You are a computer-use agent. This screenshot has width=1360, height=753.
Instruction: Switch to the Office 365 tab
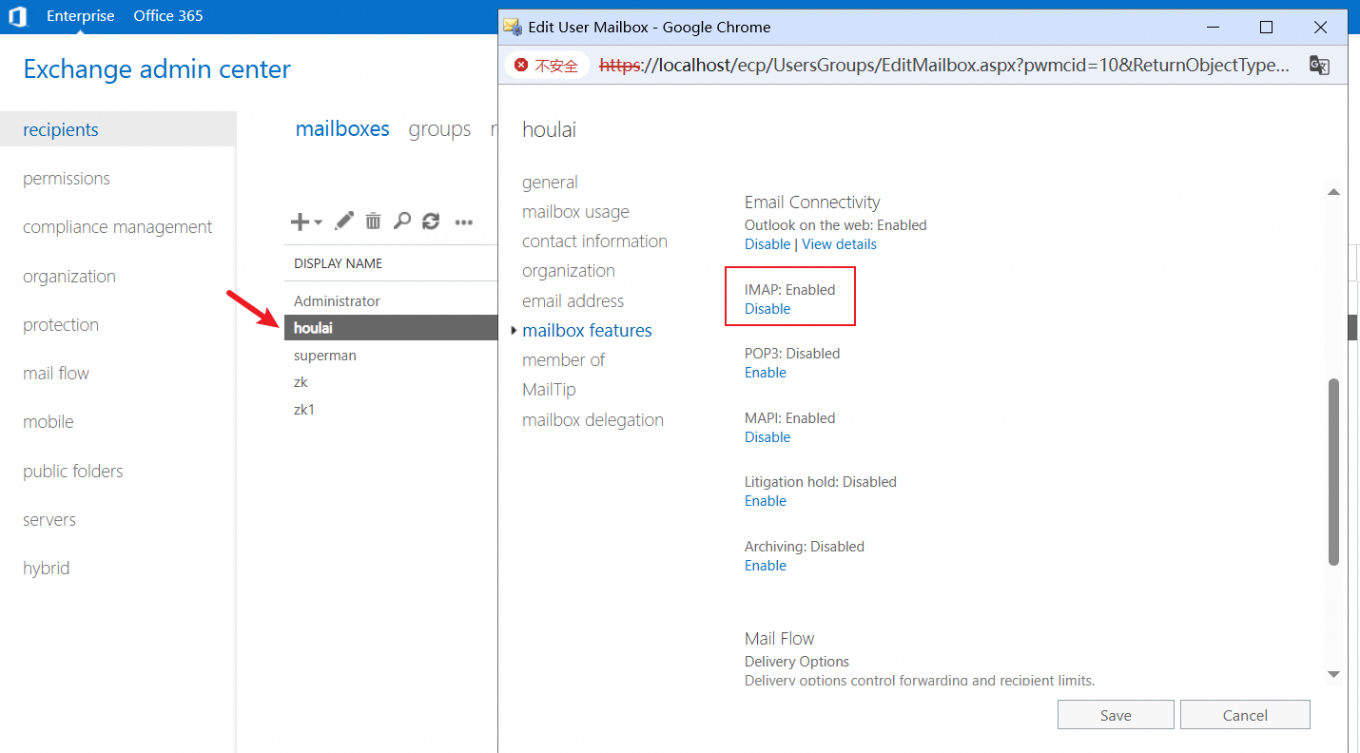pos(168,16)
